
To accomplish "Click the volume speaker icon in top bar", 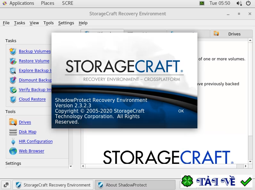I will (239, 3).
